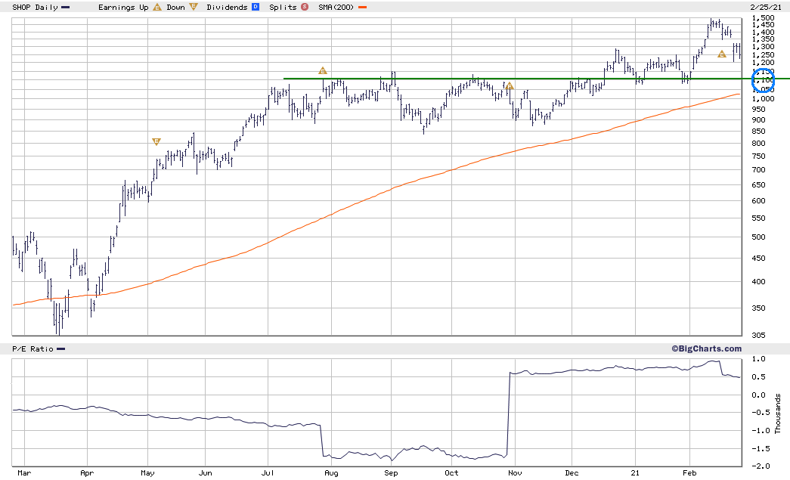Click the blue Dividends D legend icon

[256, 7]
